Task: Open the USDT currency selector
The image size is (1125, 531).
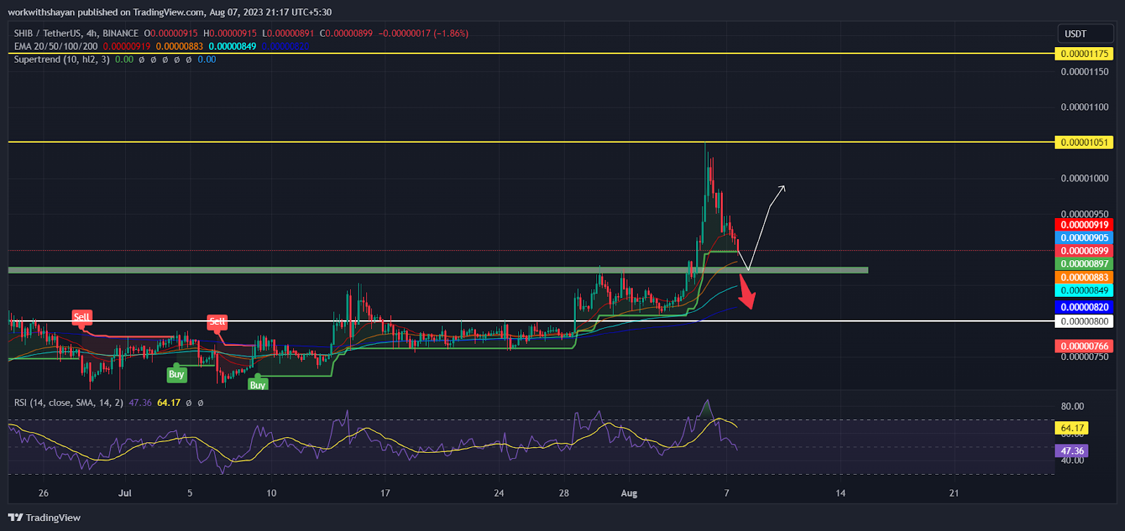Action: pyautogui.click(x=1086, y=34)
